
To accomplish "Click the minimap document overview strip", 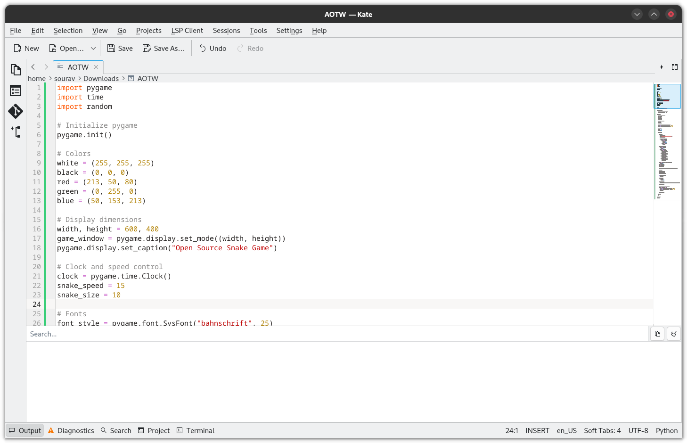I will coord(668,141).
